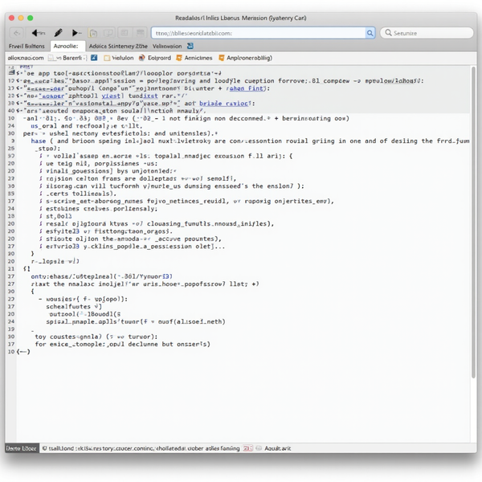Screen dimensions: 482x482
Task: Open the Anploonerobilig bookmark
Action: [x=245, y=58]
